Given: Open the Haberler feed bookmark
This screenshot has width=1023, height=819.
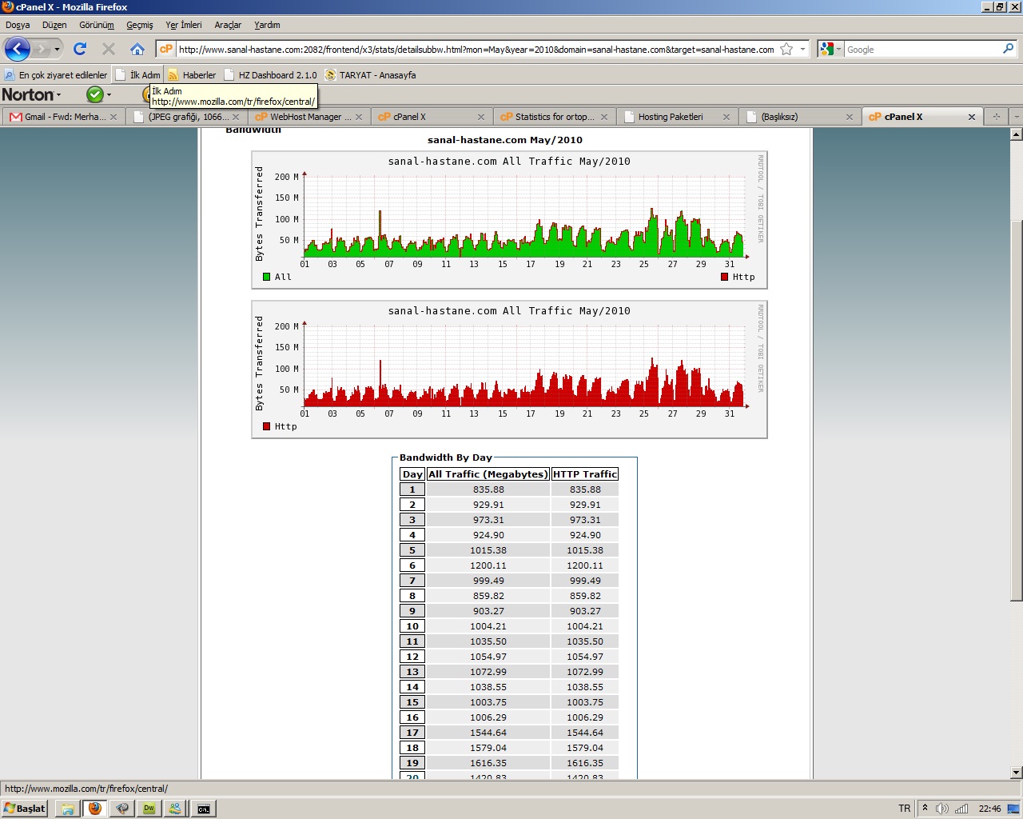Looking at the screenshot, I should pos(192,75).
